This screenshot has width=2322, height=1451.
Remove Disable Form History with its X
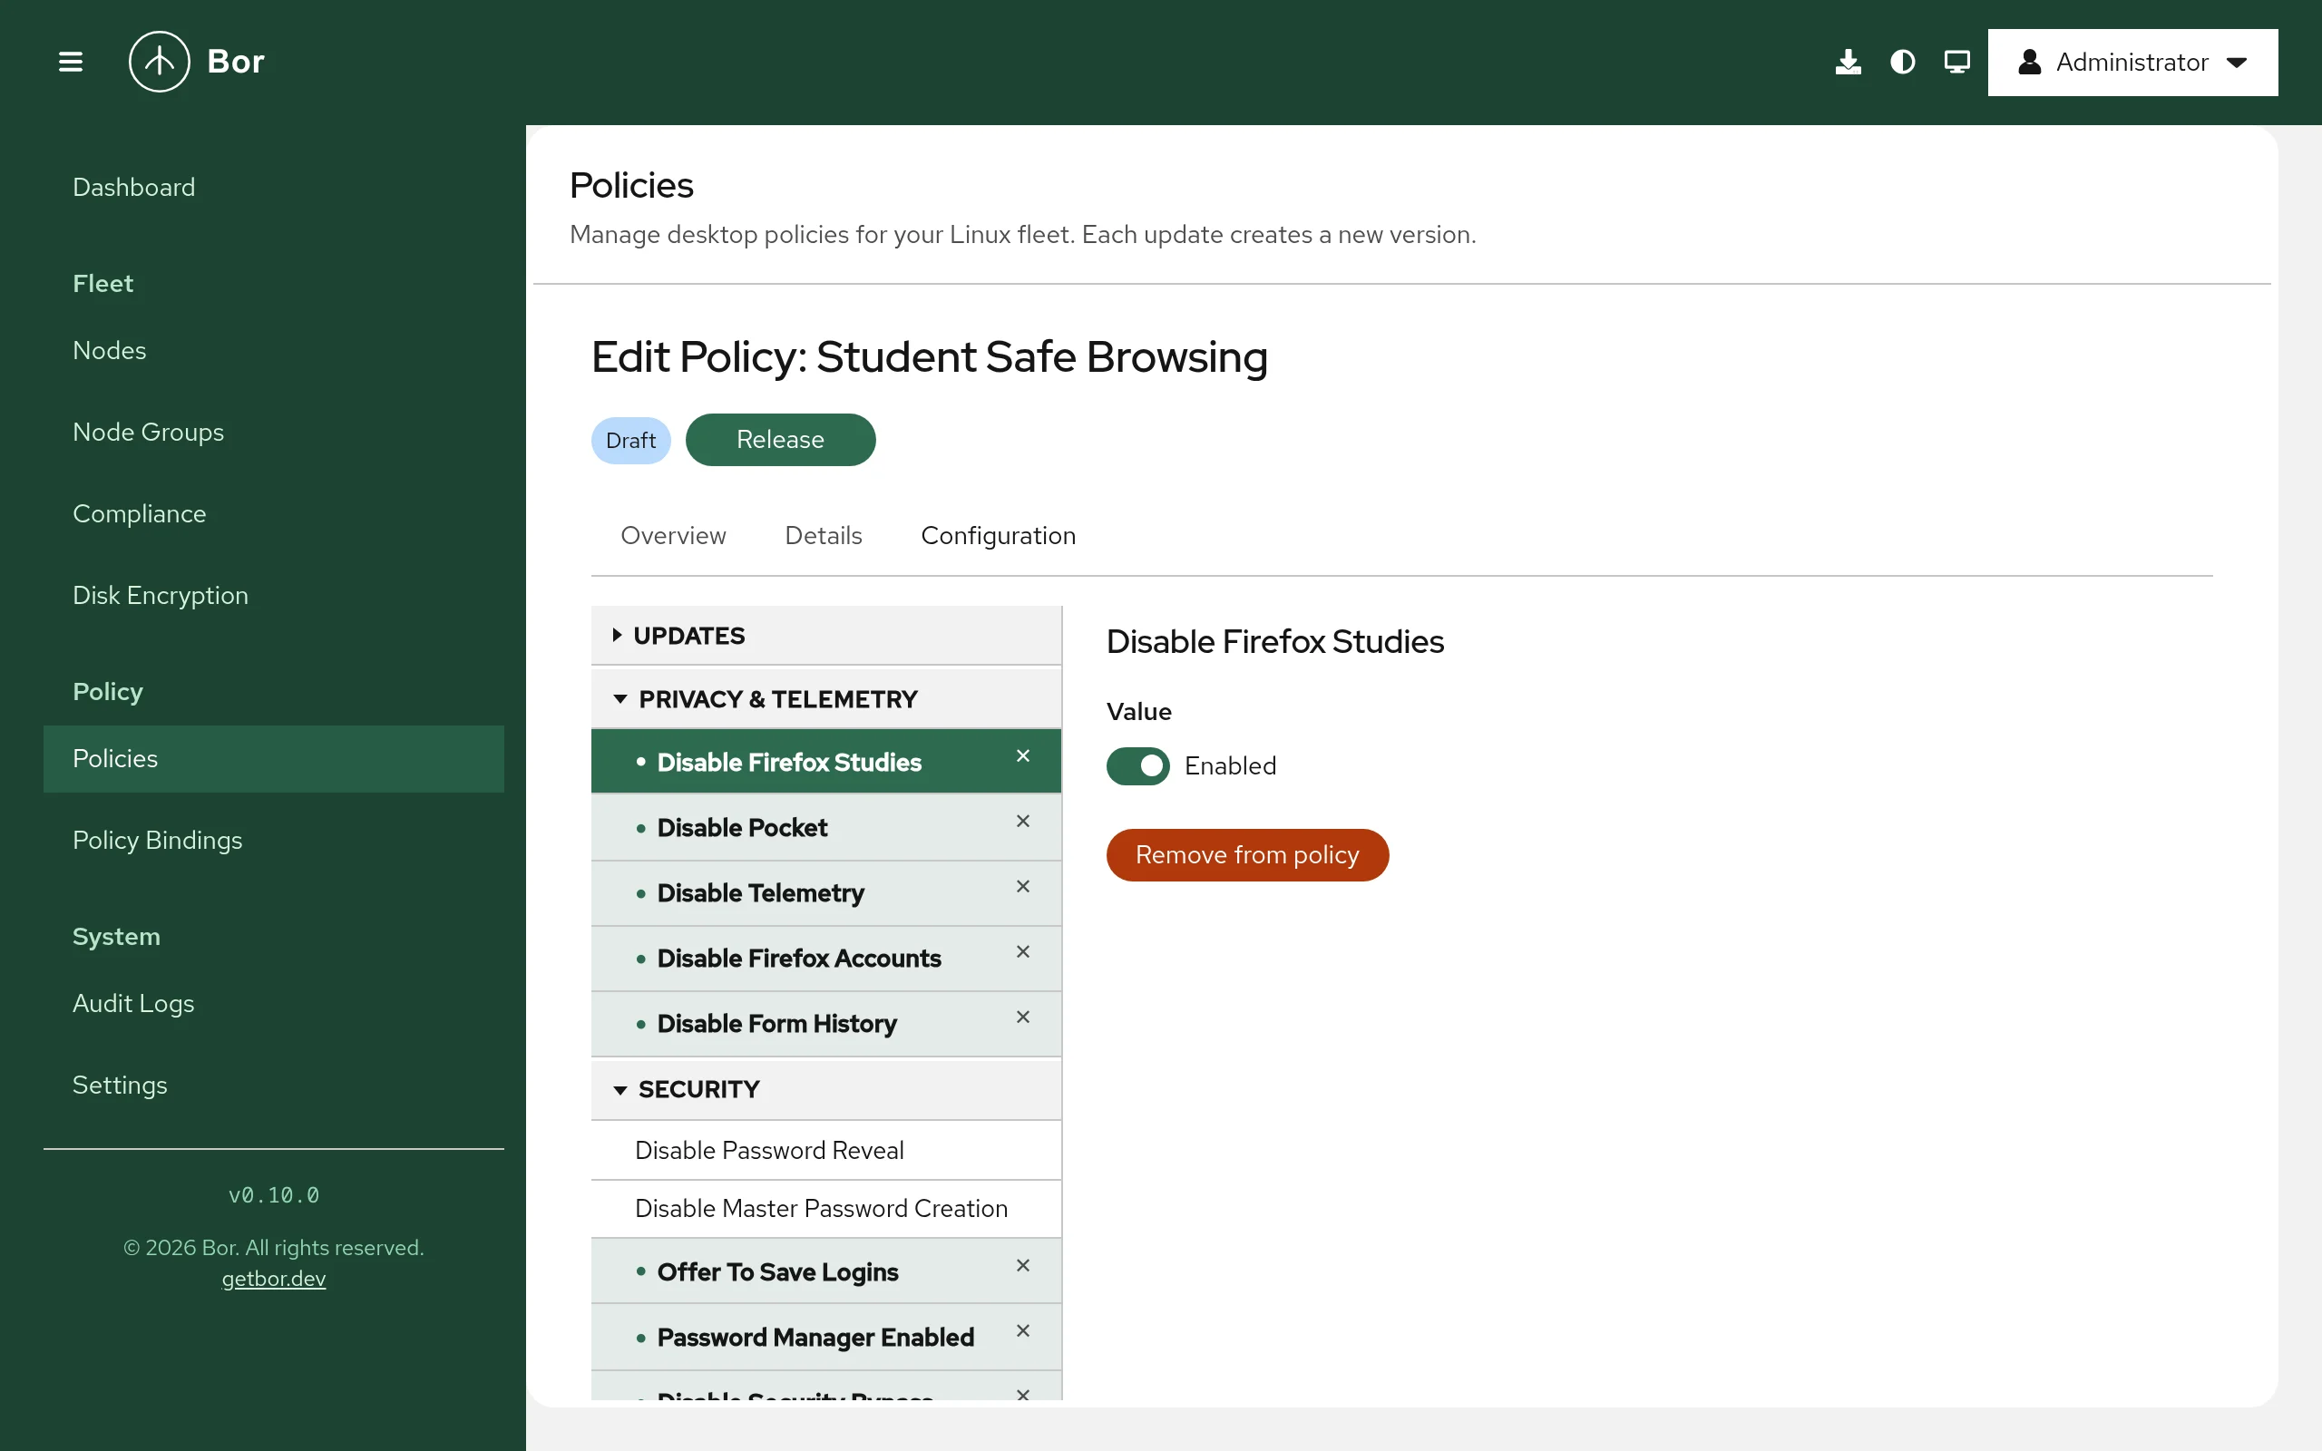tap(1023, 1018)
